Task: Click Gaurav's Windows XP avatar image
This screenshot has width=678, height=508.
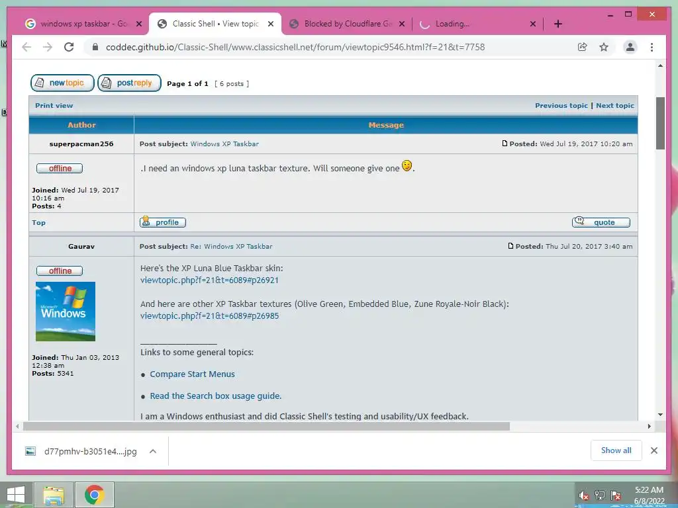Action: (x=66, y=312)
